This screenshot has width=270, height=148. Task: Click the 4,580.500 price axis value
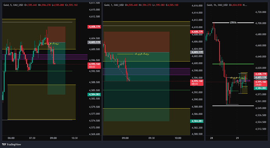click(197, 134)
